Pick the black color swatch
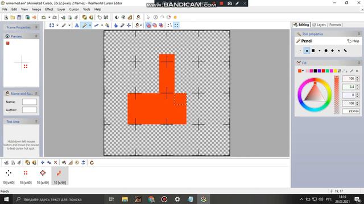364x204 pixels. click(315, 71)
